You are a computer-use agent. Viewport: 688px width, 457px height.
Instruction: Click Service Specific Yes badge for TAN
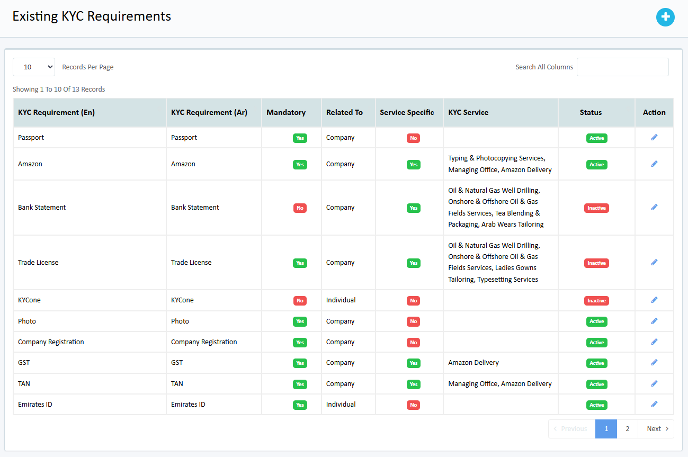coord(414,384)
